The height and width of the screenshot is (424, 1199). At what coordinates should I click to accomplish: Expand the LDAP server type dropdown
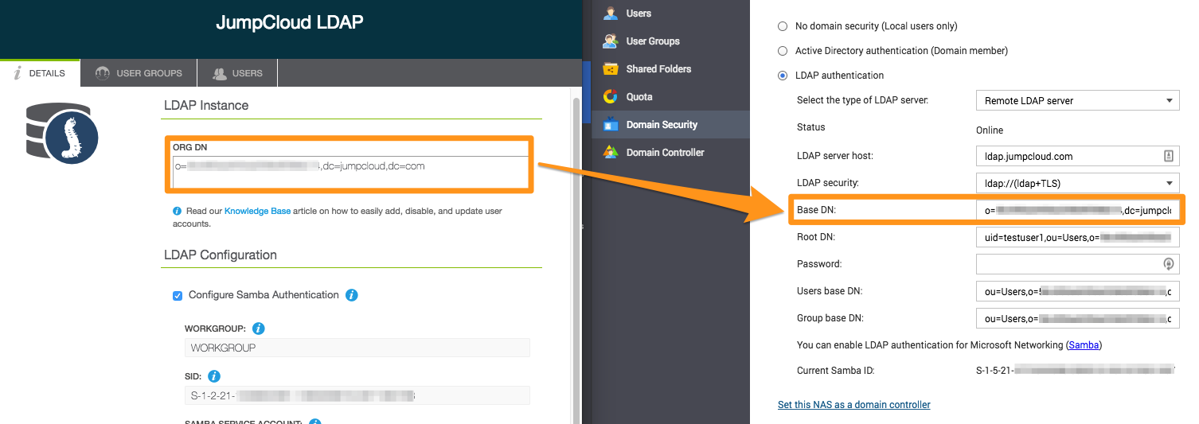coord(1077,101)
